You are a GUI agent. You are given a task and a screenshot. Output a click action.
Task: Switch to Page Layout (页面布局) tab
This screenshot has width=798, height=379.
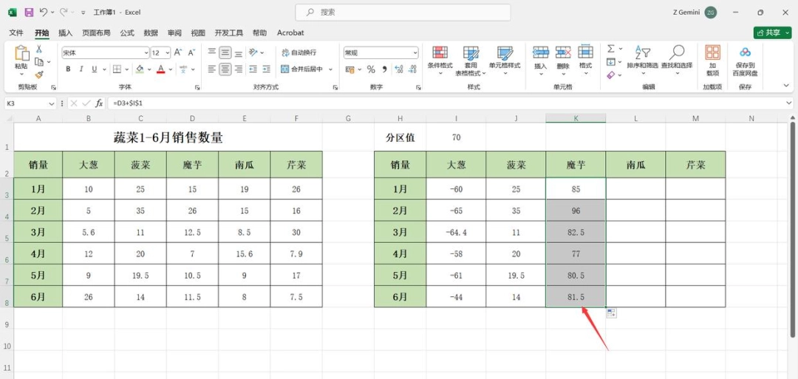(96, 33)
